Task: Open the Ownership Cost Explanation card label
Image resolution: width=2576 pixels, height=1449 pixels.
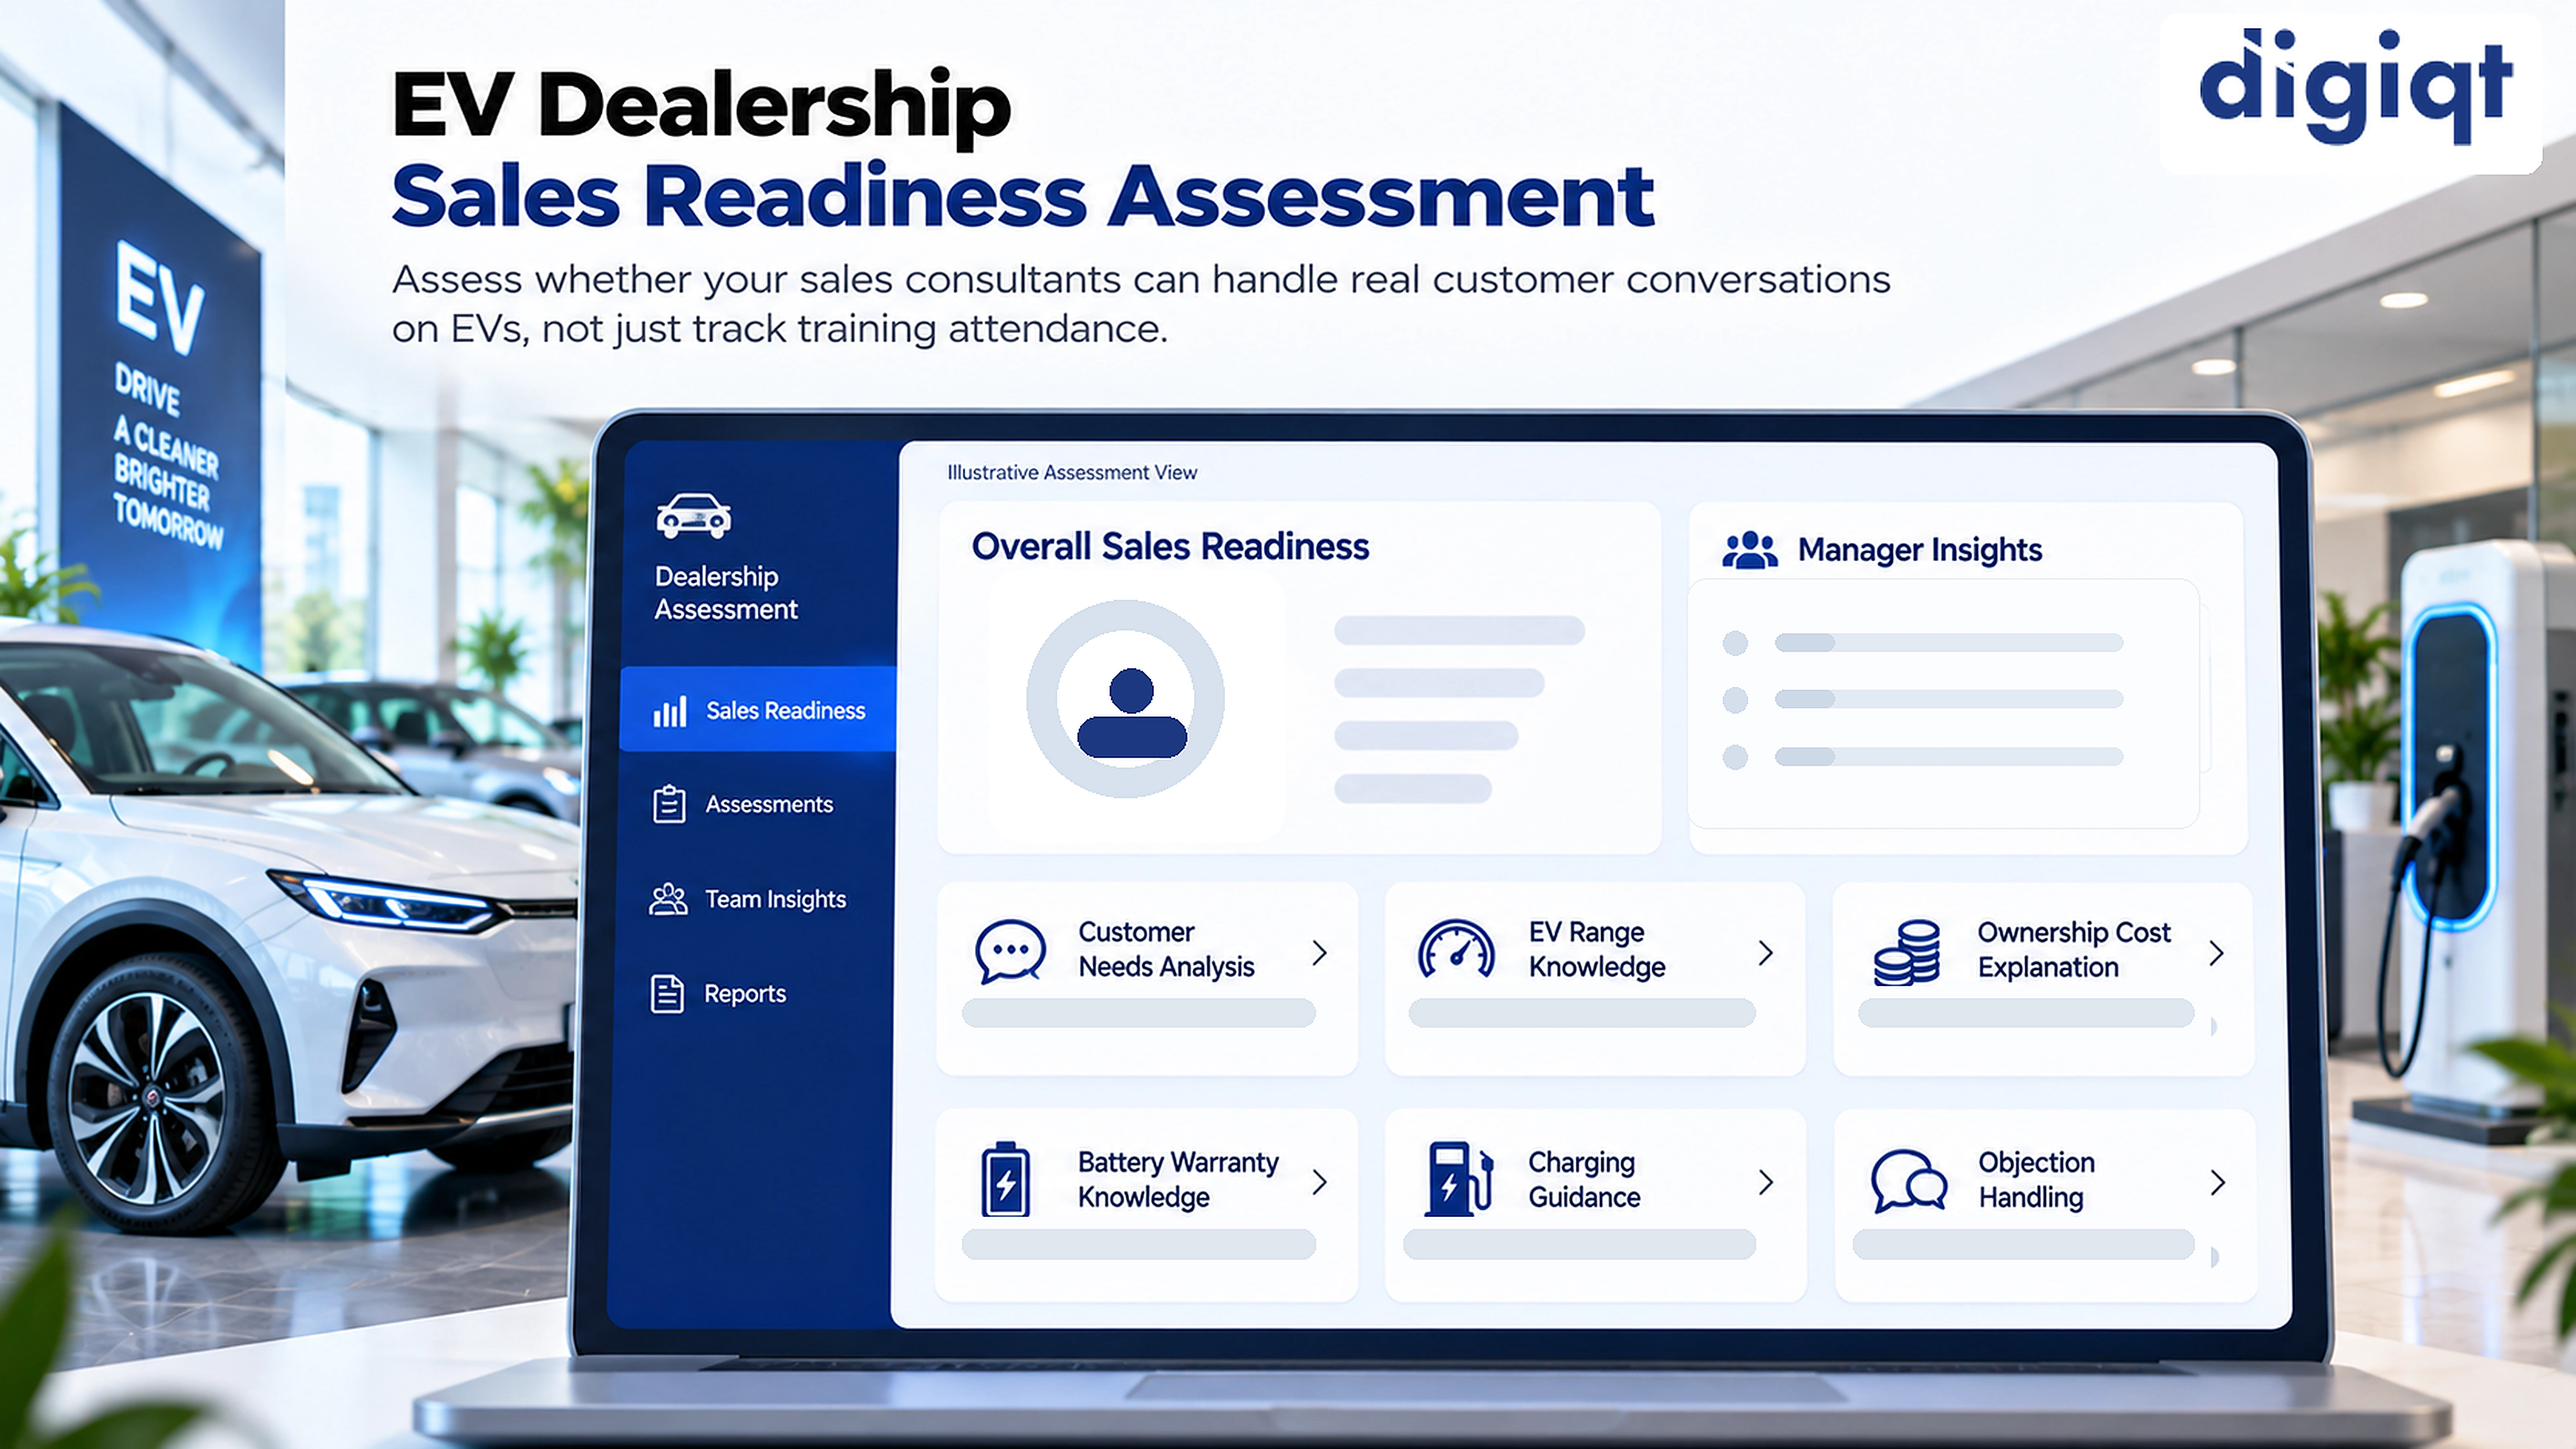Action: pyautogui.click(x=2074, y=950)
